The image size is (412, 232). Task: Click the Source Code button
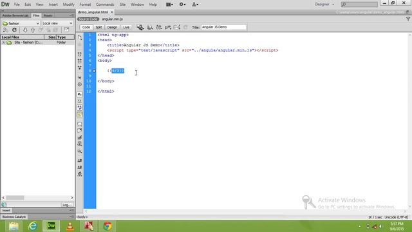88,19
